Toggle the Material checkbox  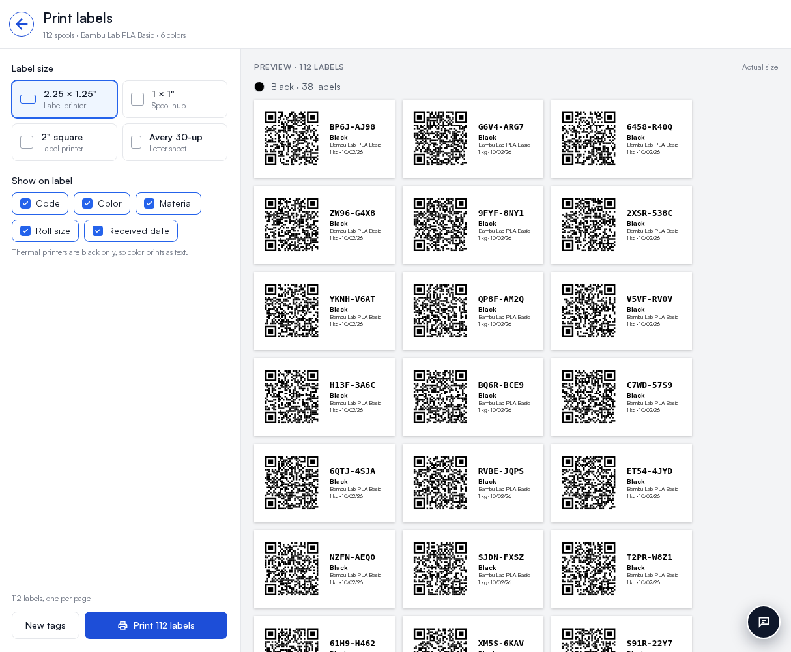149,203
